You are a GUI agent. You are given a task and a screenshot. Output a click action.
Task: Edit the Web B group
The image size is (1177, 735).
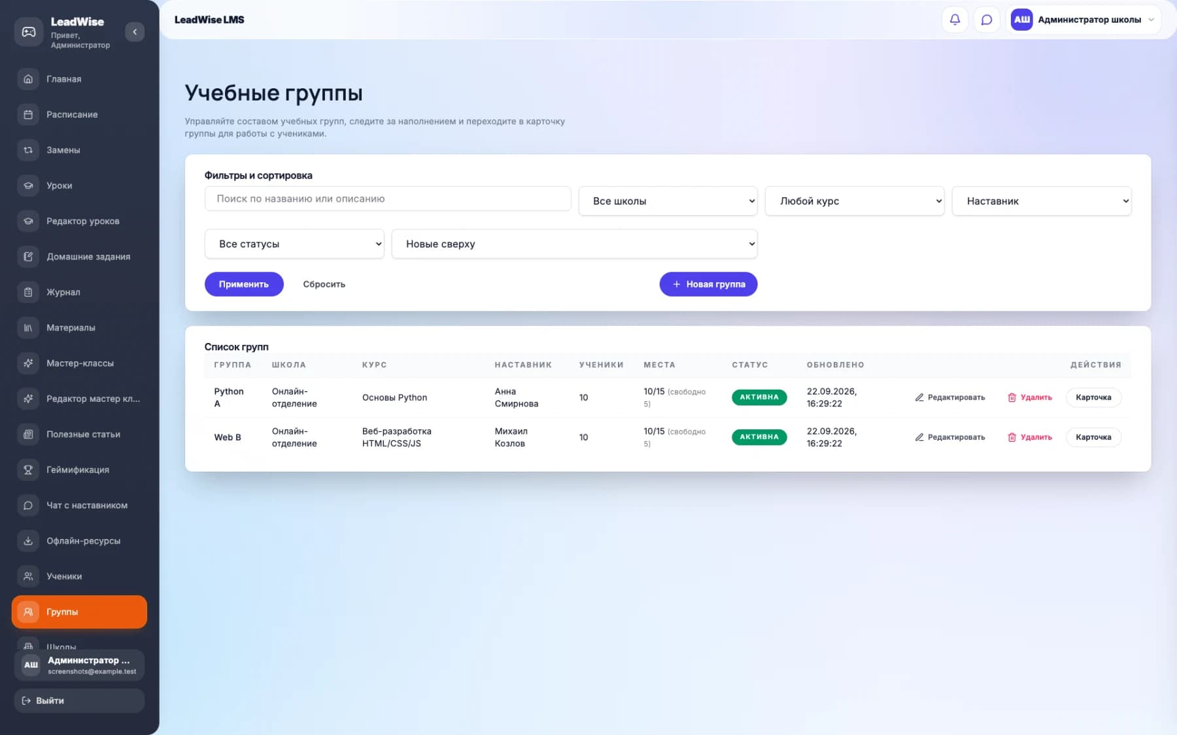click(949, 438)
